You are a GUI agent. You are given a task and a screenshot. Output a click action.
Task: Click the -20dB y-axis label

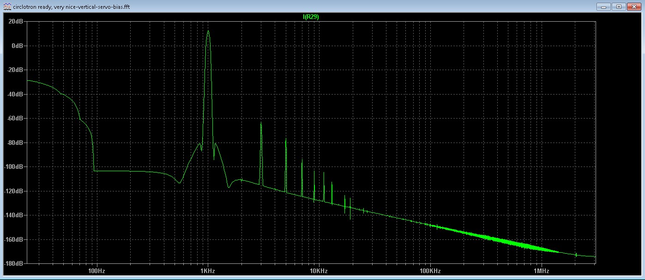click(x=15, y=70)
